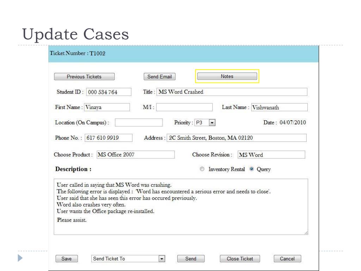Viewport: 361px width, 271px height.
Task: Expand the Send Ticket To dropdown
Action: click(128, 259)
